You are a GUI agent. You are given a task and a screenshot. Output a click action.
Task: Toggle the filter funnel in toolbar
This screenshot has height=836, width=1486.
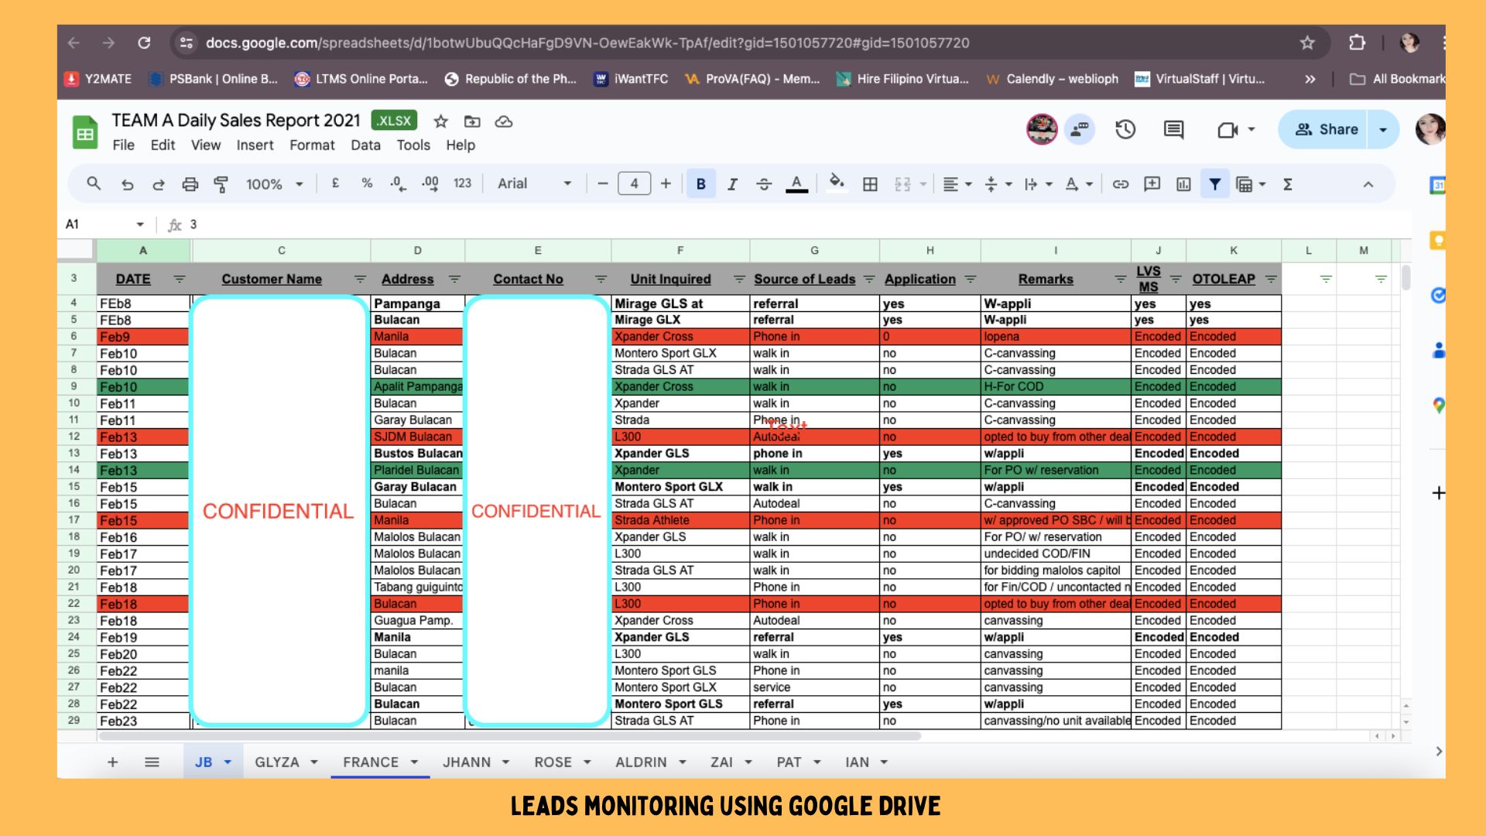pyautogui.click(x=1214, y=184)
